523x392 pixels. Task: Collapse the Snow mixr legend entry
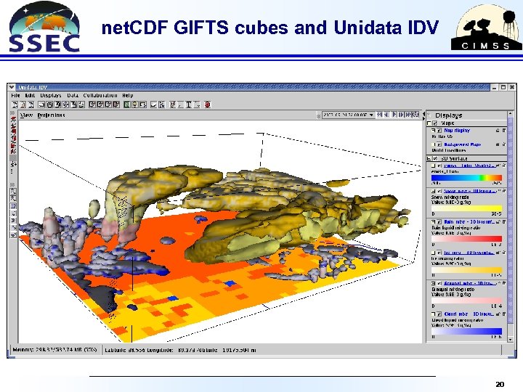pos(433,192)
